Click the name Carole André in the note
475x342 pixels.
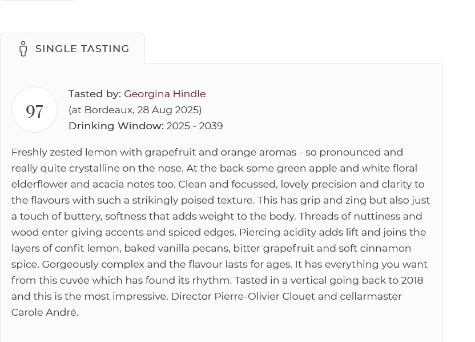point(44,312)
